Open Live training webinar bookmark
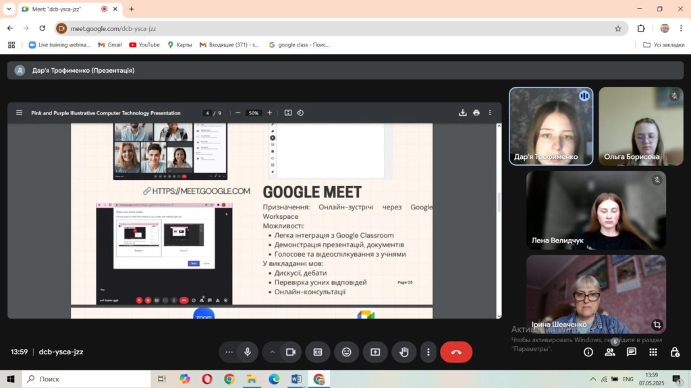 pos(59,45)
